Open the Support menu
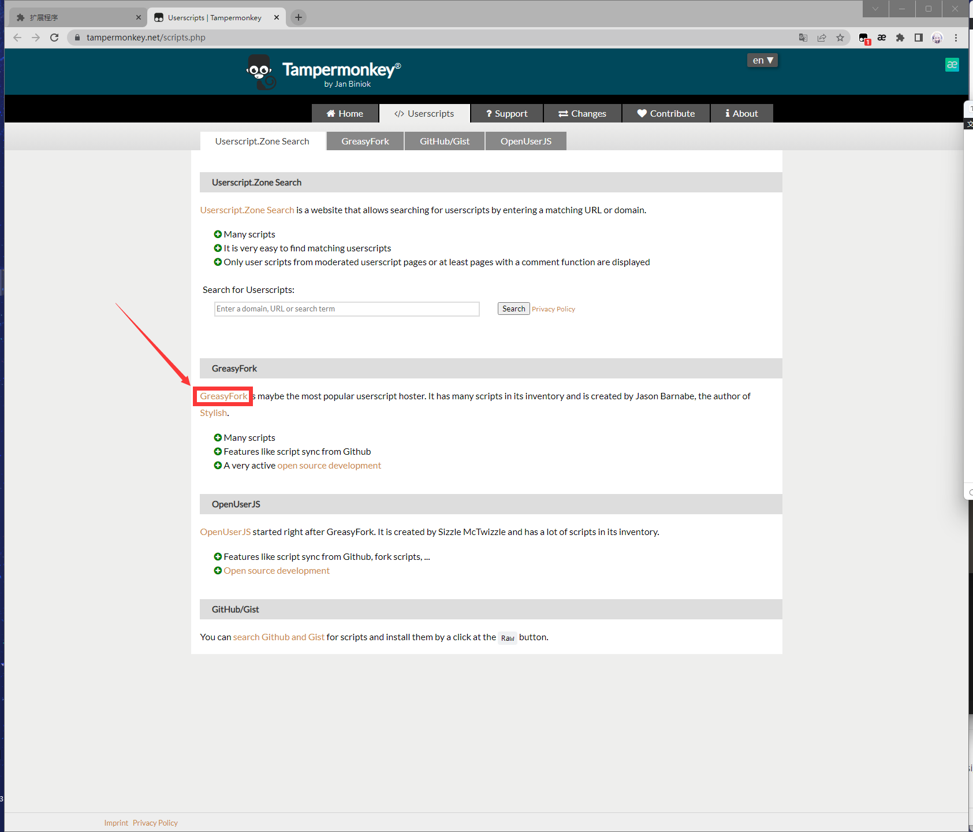 pos(507,113)
